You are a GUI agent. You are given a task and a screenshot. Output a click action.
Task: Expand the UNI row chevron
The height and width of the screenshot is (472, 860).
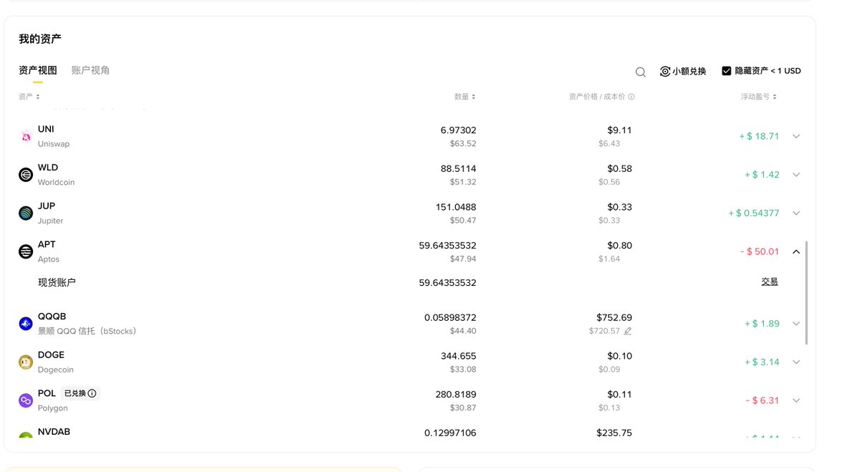point(796,136)
